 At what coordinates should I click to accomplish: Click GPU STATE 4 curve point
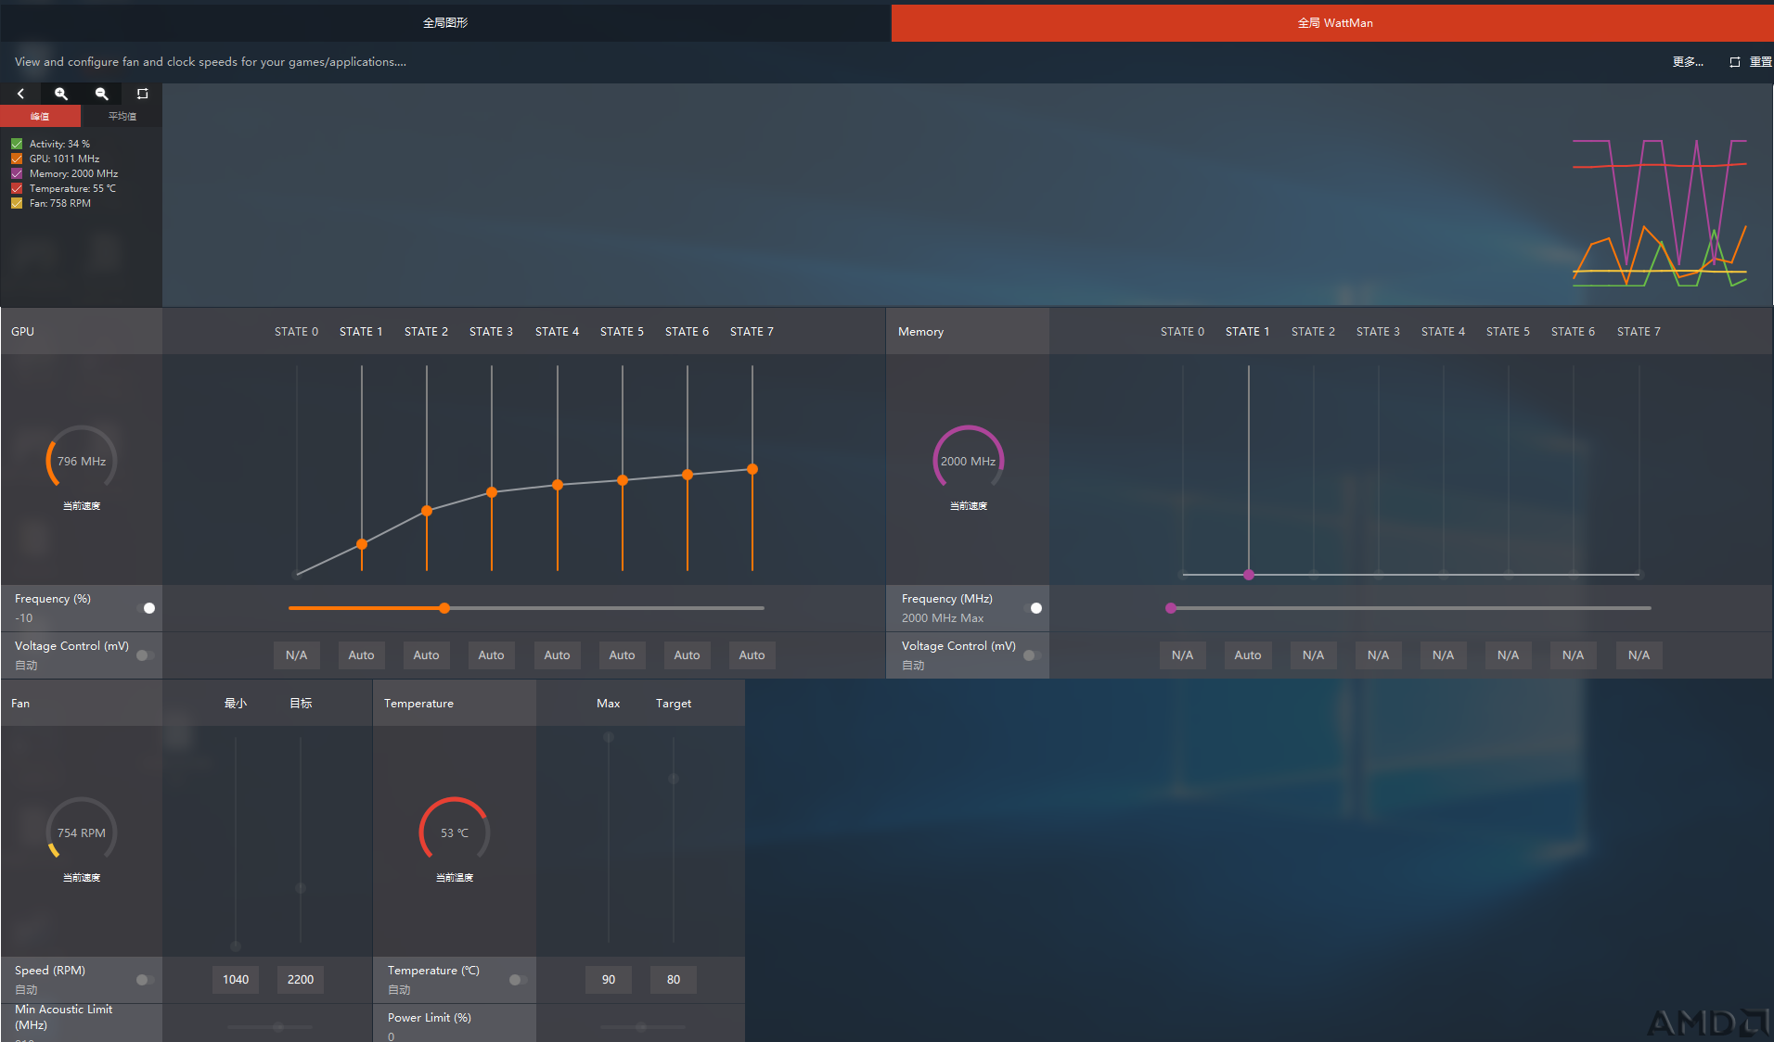558,485
